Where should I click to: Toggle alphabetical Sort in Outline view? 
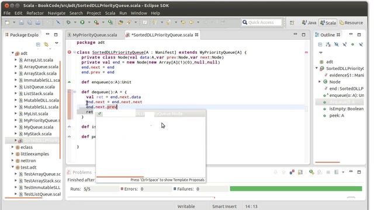(x=328, y=44)
